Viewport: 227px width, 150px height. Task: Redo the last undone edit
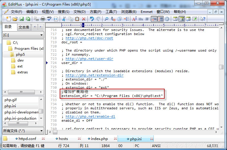point(98,19)
